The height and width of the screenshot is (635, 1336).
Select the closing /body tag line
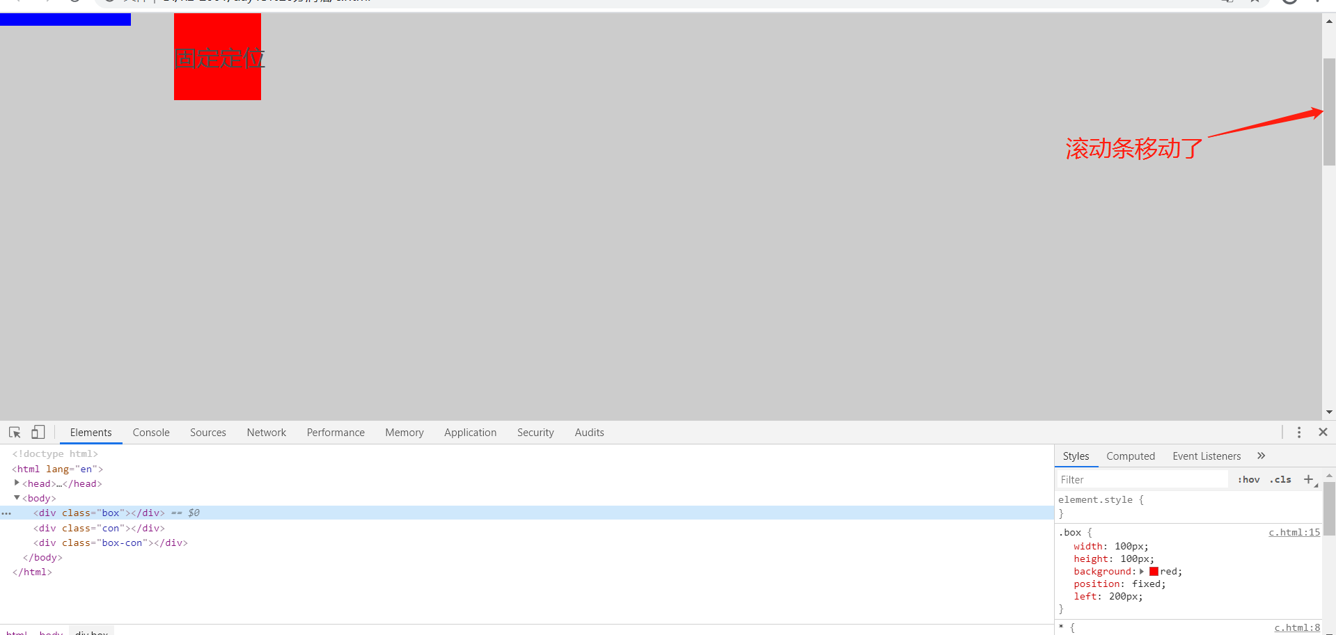coord(42,557)
